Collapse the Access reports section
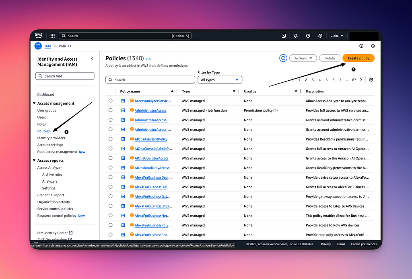Image resolution: width=412 pixels, height=279 pixels. 34,161
